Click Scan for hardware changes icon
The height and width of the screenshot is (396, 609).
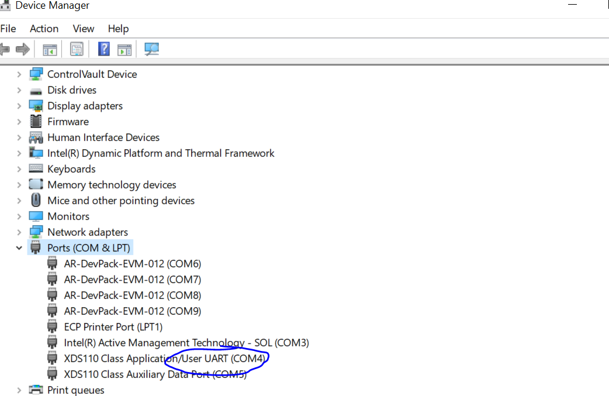click(151, 49)
